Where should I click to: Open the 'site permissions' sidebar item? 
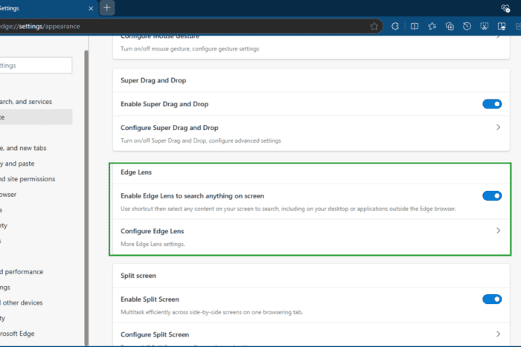[x=28, y=179]
